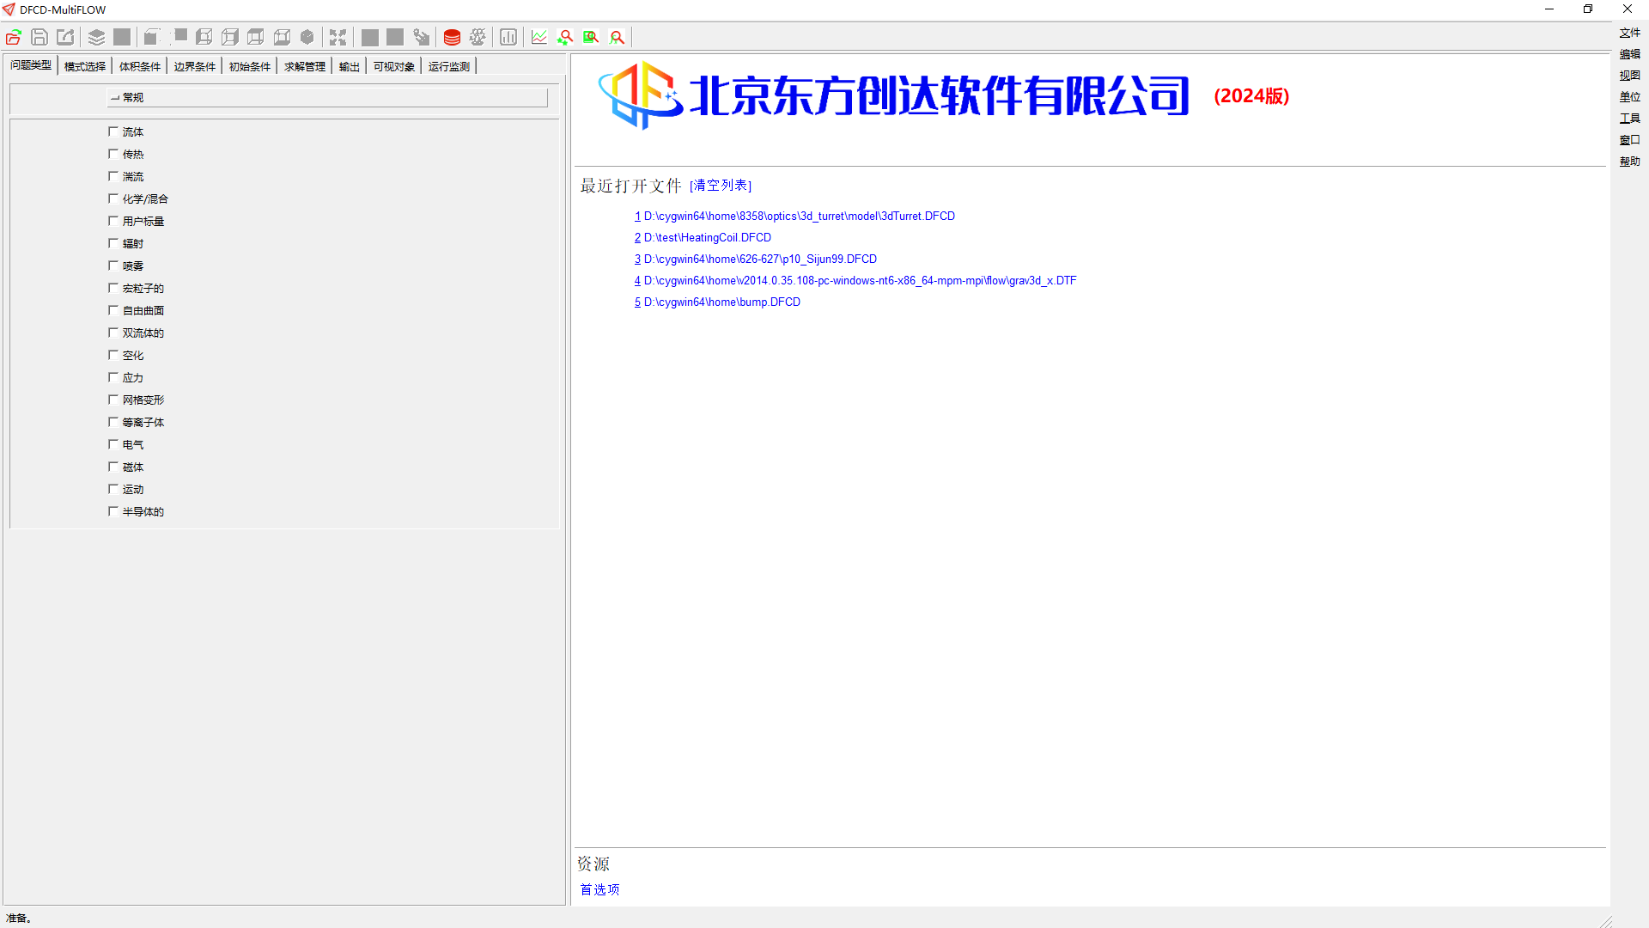
Task: Click the line graph plot icon
Action: pos(539,37)
